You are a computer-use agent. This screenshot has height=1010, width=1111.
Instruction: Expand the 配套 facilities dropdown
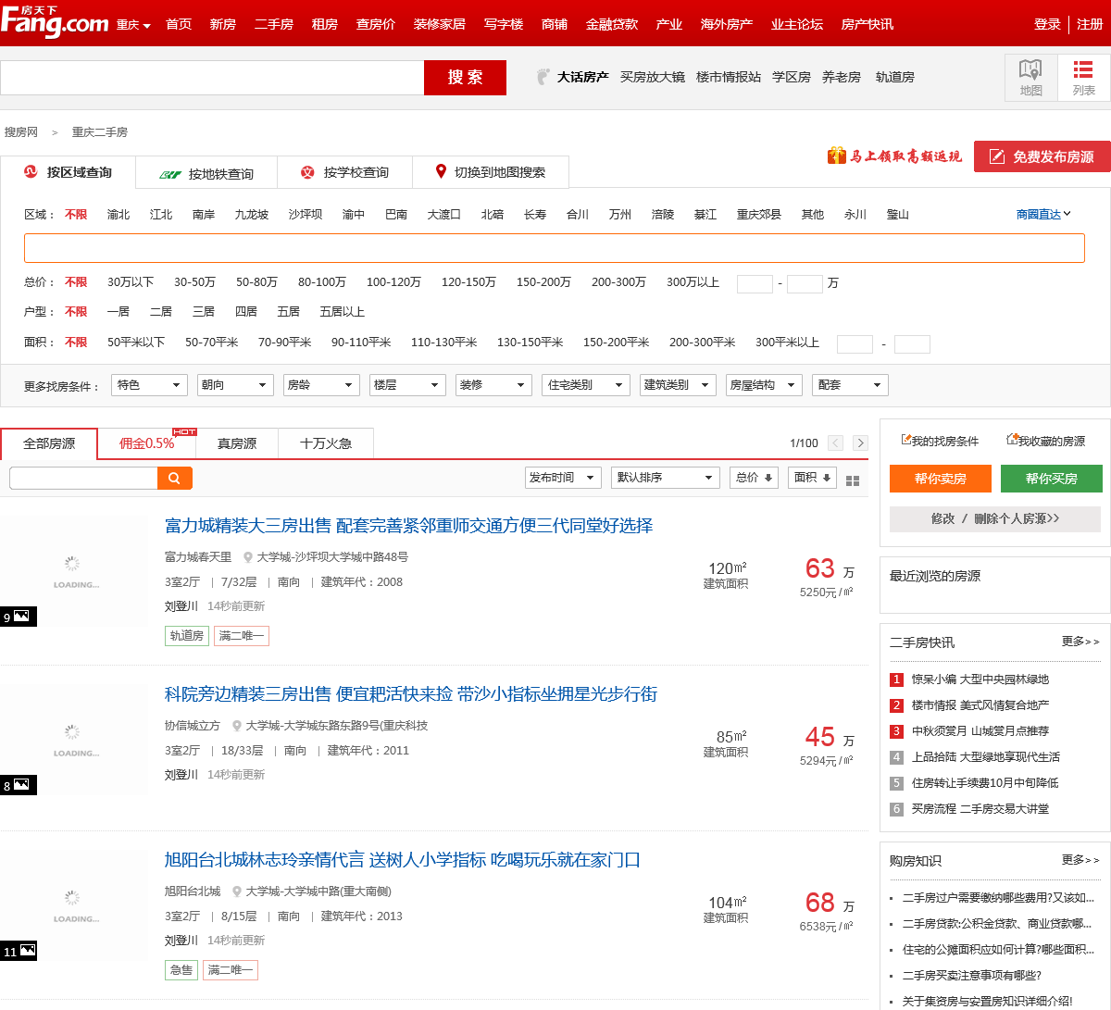pyautogui.click(x=850, y=385)
